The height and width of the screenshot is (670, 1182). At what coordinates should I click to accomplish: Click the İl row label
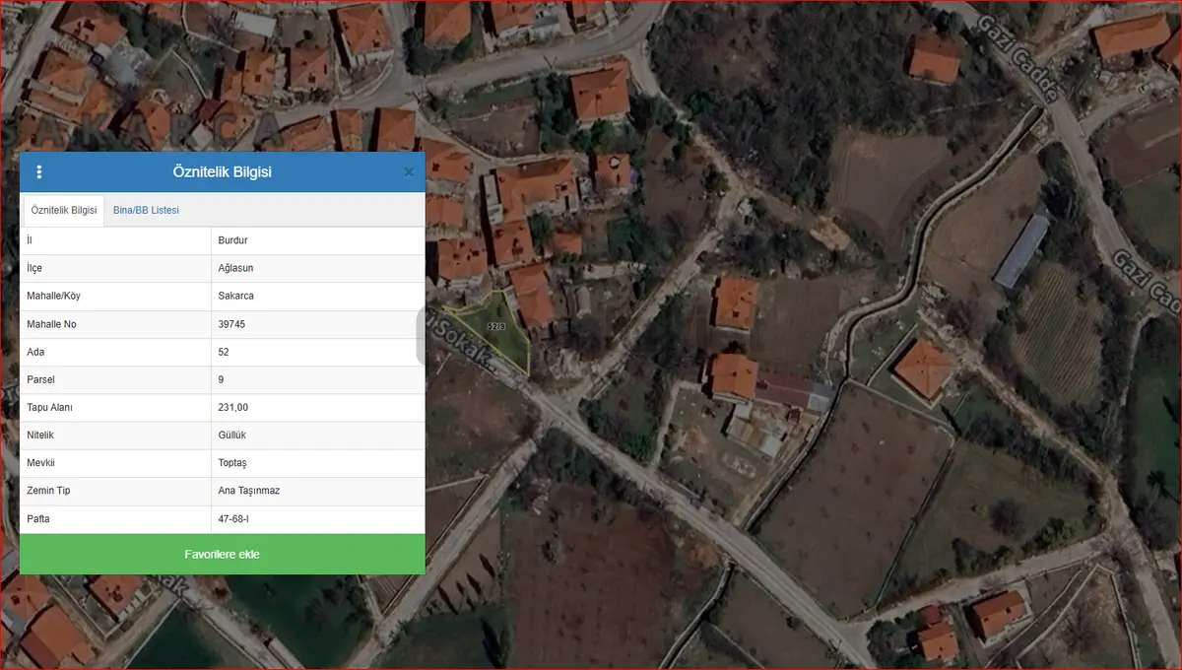[x=30, y=240]
